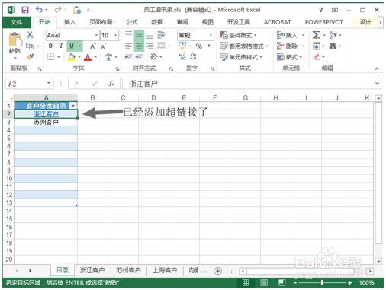Open the 苏州客户 sheet tab
386x290 pixels.
pos(128,270)
